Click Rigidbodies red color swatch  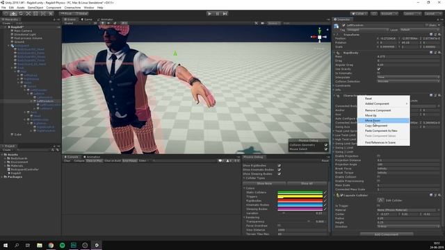(300, 201)
